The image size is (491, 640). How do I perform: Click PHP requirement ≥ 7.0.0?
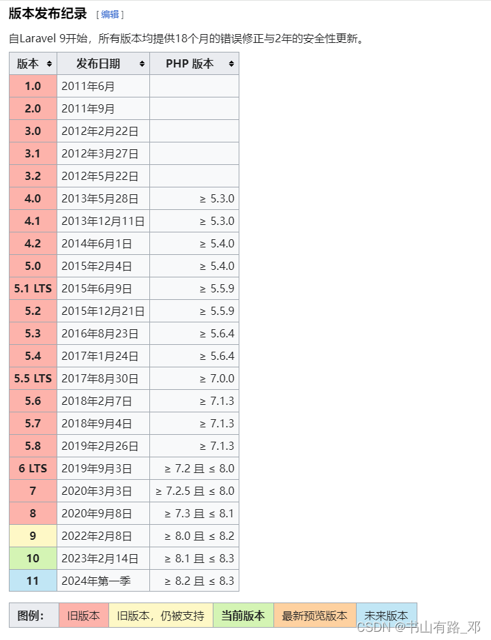coord(217,378)
